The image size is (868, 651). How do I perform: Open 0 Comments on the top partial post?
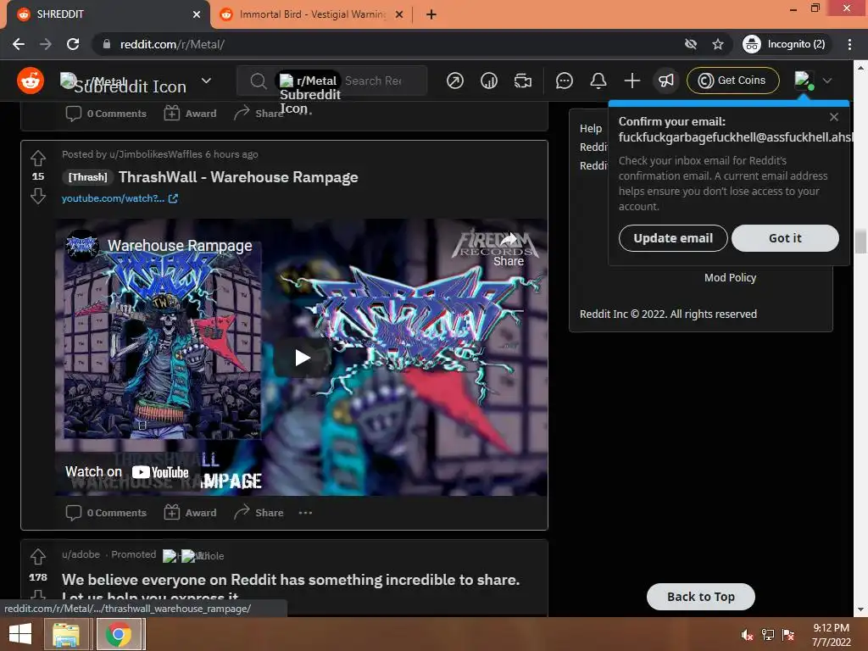tap(106, 114)
